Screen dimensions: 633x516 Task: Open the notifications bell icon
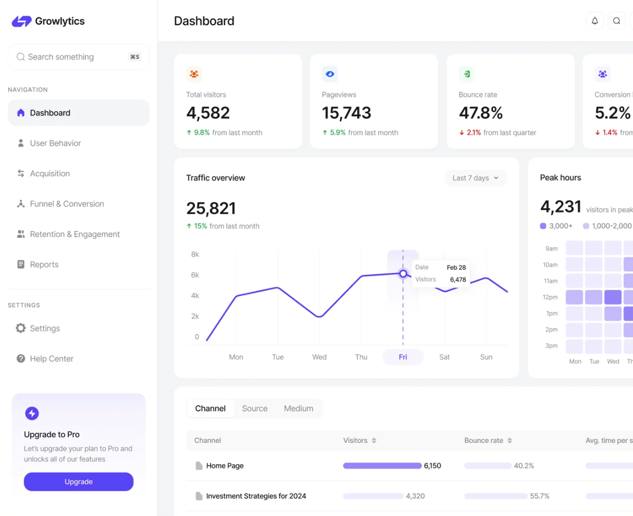pos(594,21)
